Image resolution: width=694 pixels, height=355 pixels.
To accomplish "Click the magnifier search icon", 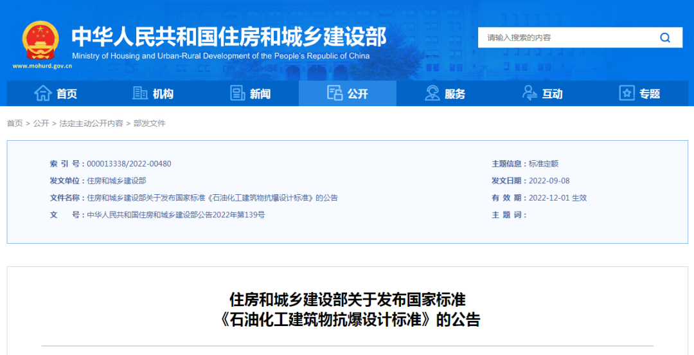I will pos(664,37).
